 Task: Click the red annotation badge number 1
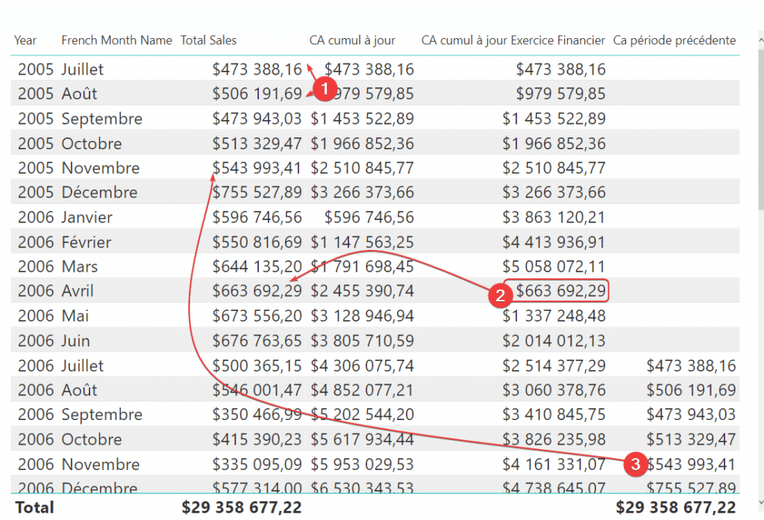324,89
